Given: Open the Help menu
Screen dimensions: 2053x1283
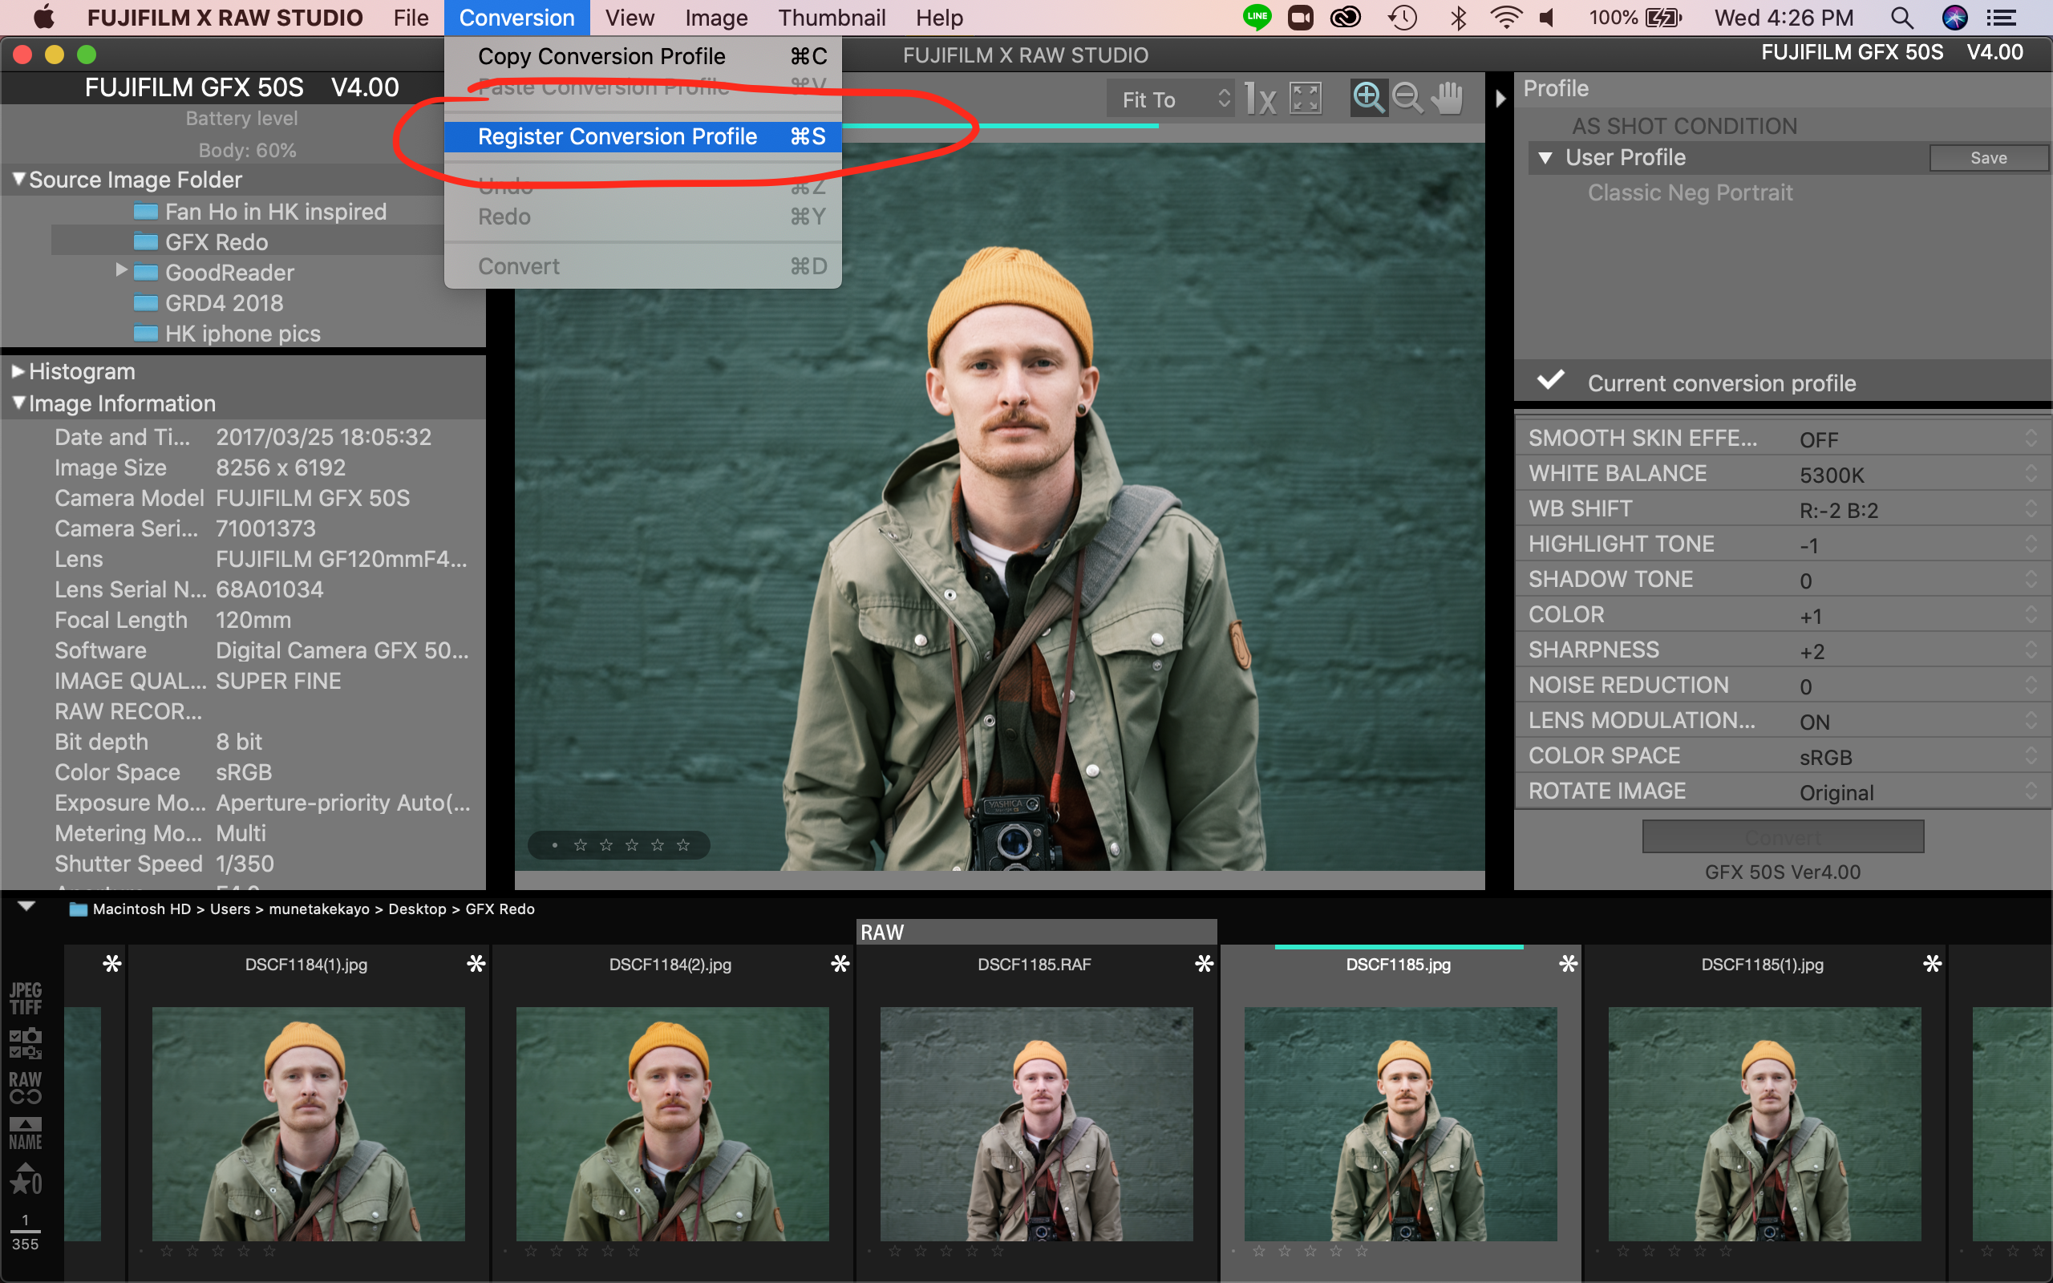Looking at the screenshot, I should coord(939,17).
